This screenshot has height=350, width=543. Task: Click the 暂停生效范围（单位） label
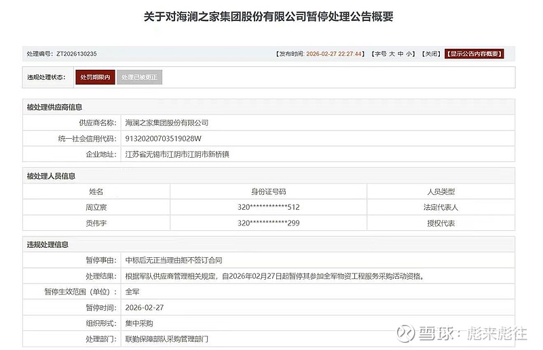(81, 292)
